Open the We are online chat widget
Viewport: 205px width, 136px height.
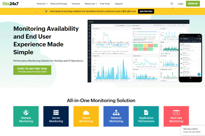click(x=193, y=130)
